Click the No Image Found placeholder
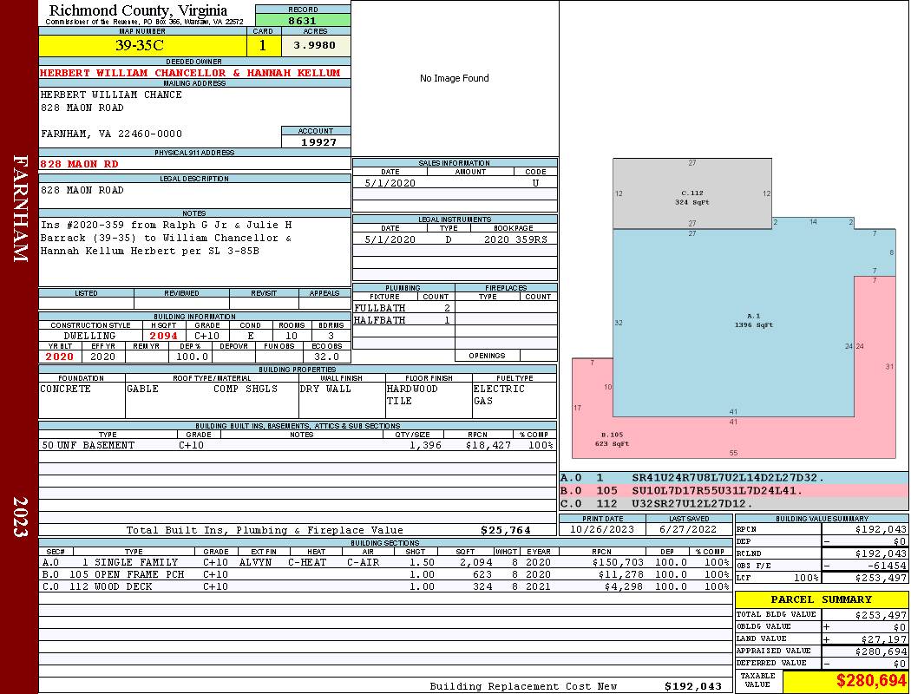The width and height of the screenshot is (911, 694). coord(455,78)
